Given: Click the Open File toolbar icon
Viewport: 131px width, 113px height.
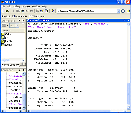Looking at the screenshot, I should [x=7, y=11].
